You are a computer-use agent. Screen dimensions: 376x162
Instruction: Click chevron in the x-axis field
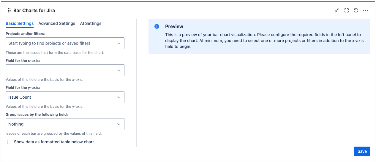click(x=119, y=70)
